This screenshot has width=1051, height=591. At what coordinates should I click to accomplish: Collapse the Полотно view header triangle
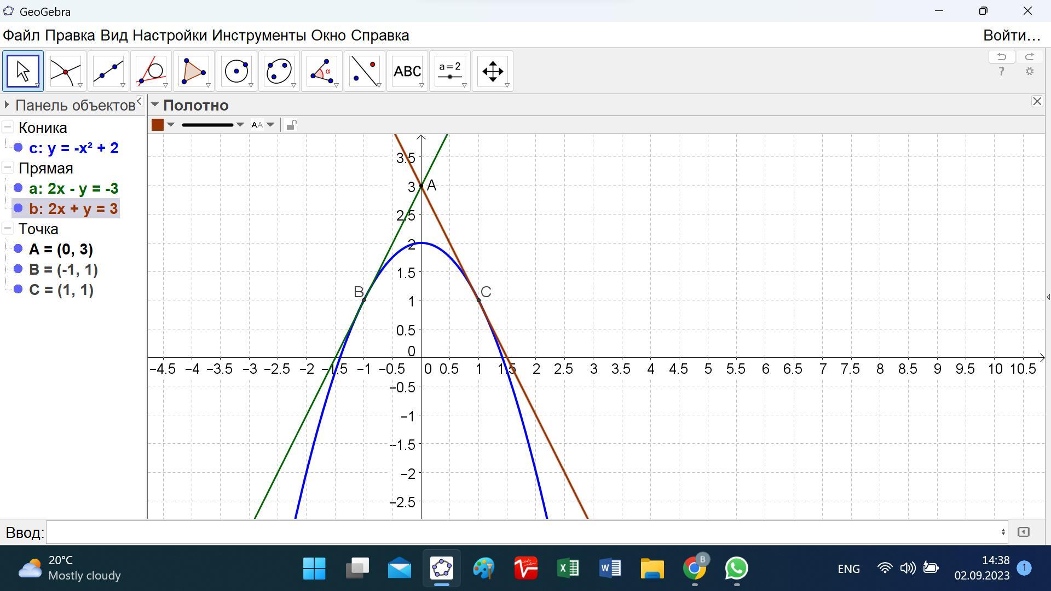coord(155,105)
